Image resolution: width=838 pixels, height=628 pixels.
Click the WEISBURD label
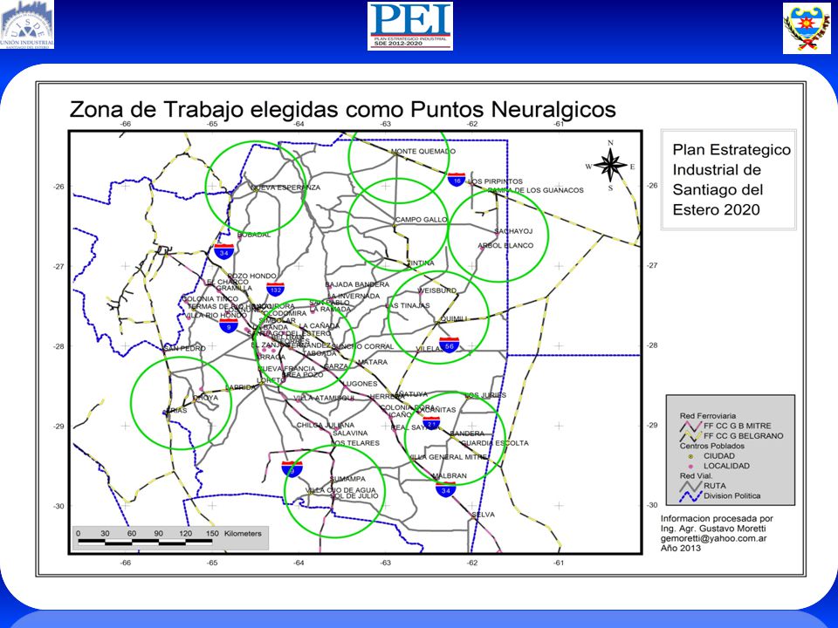tap(437, 290)
